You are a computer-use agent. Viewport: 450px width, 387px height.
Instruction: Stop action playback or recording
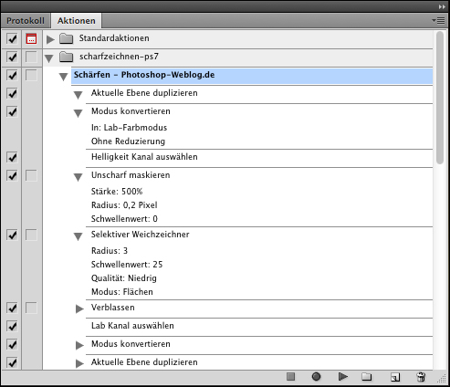[x=290, y=377]
